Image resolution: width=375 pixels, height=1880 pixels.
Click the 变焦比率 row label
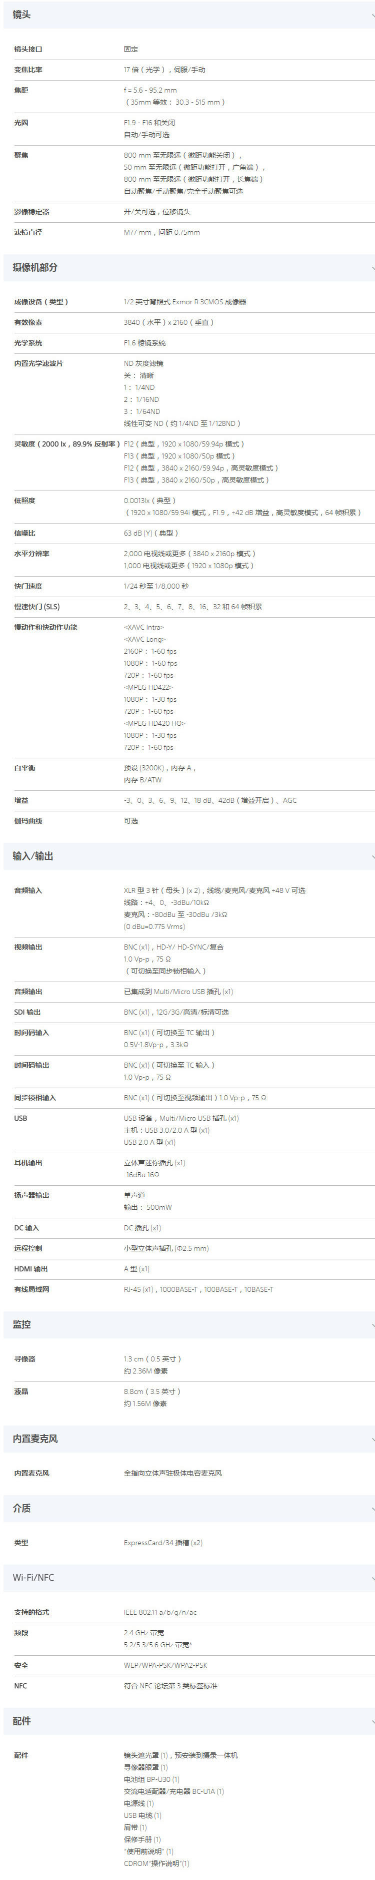tap(28, 70)
